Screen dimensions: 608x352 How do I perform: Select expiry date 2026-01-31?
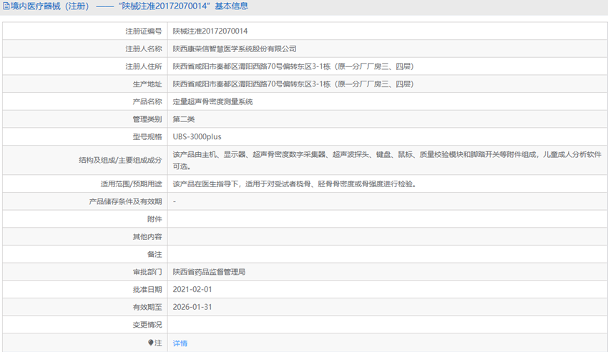(192, 307)
